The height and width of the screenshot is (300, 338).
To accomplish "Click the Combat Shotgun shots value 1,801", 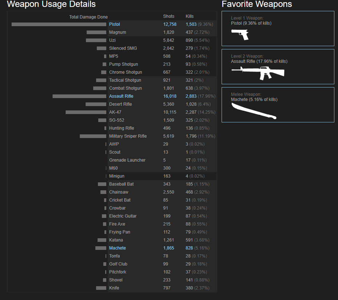I will pyautogui.click(x=169, y=88).
